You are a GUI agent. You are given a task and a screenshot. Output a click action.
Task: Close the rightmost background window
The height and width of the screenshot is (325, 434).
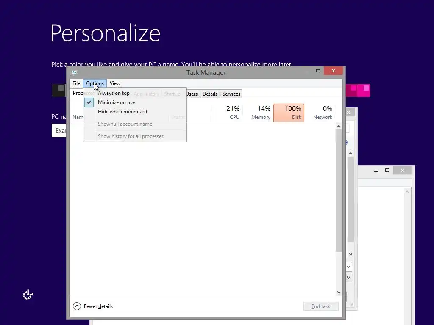[403, 171]
